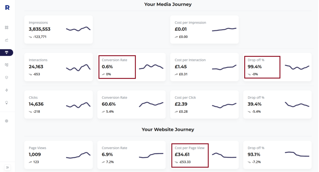Open the Clicks metric card
Image resolution: width=319 pixels, height=172 pixels.
click(x=59, y=105)
